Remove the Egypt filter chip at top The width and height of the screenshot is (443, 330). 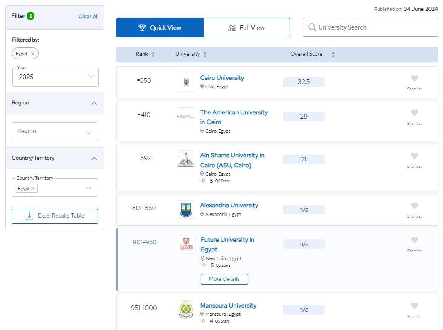point(32,54)
